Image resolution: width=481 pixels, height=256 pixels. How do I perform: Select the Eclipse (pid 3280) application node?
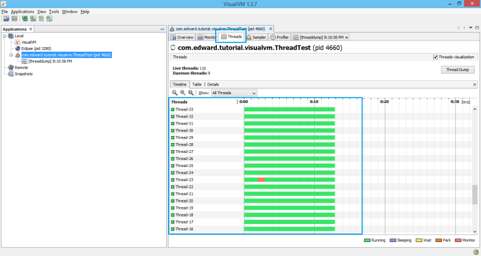35,49
